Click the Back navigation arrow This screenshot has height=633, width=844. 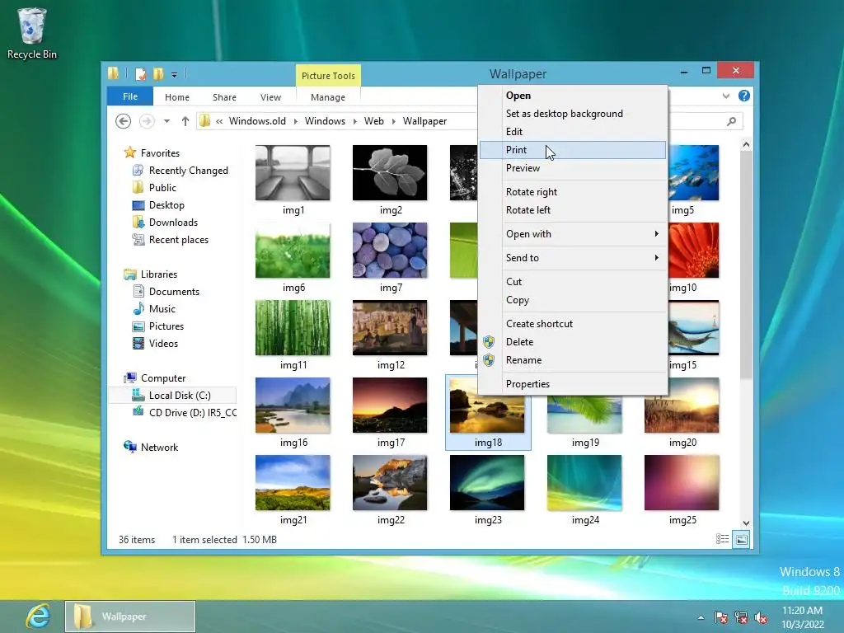point(124,121)
